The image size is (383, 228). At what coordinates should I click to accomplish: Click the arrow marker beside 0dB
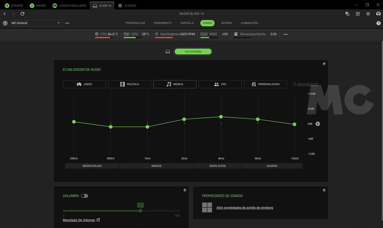click(318, 124)
